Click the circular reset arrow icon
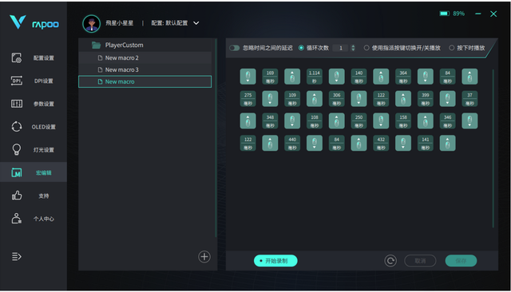This screenshot has width=511, height=292. tap(390, 261)
